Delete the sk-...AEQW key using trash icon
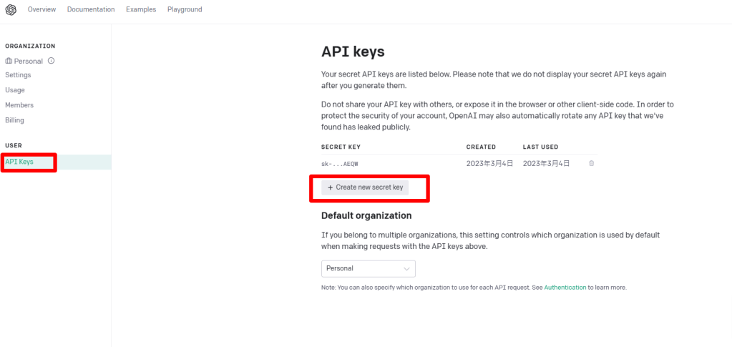The width and height of the screenshot is (732, 347). pyautogui.click(x=591, y=164)
